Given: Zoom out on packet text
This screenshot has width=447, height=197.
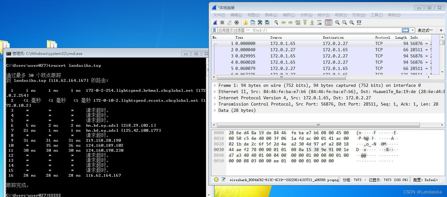Looking at the screenshot, I should coord(345,22).
